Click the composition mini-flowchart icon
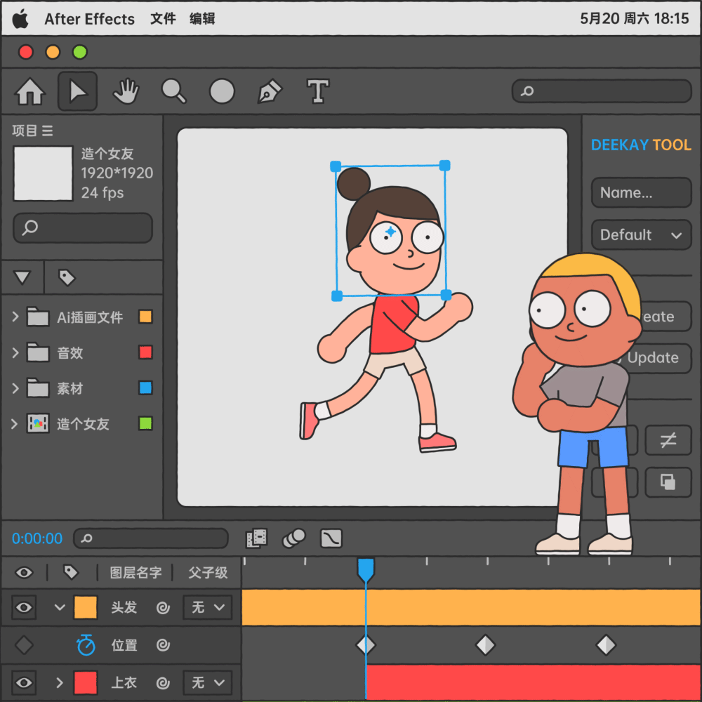 [256, 538]
